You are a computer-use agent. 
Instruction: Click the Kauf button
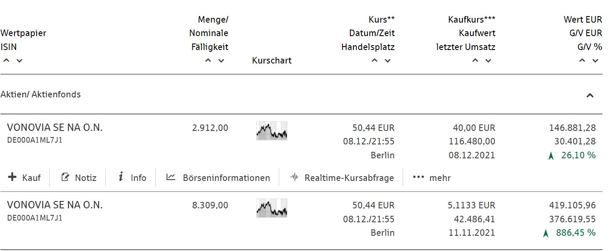click(x=25, y=177)
